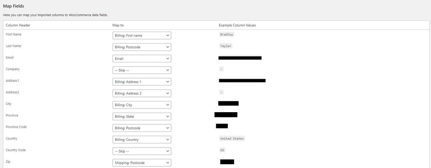Click the US country code example value
The height and width of the screenshot is (168, 431).
(222, 150)
